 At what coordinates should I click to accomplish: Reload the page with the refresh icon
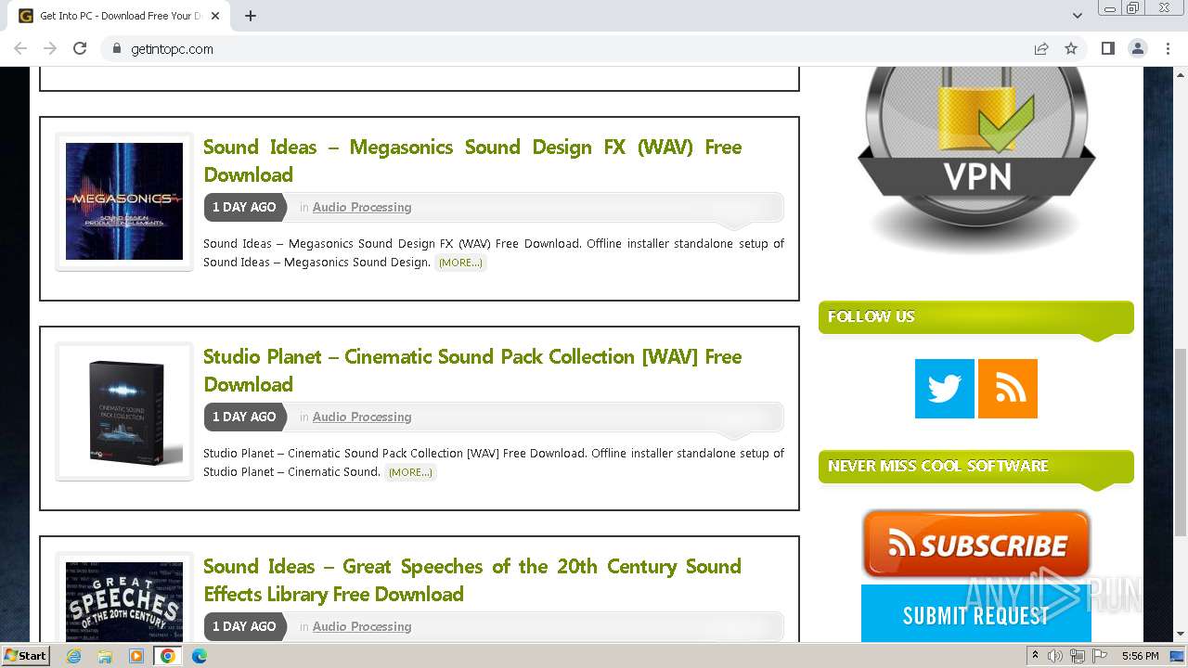tap(80, 48)
